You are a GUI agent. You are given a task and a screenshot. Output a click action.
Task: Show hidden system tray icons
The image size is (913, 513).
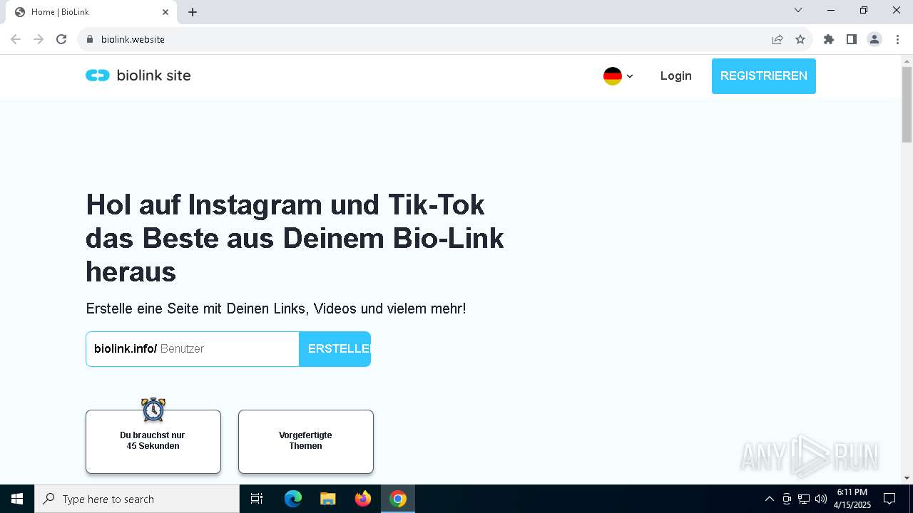point(769,499)
